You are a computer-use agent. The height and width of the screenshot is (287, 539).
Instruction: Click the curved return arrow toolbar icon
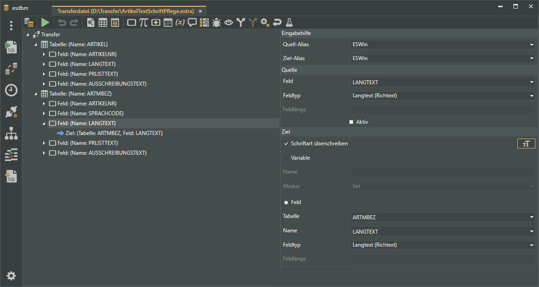coord(277,22)
